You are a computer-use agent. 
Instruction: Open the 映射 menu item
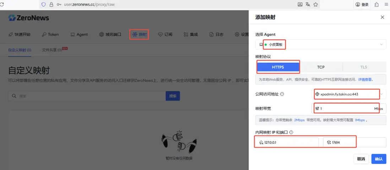point(139,34)
